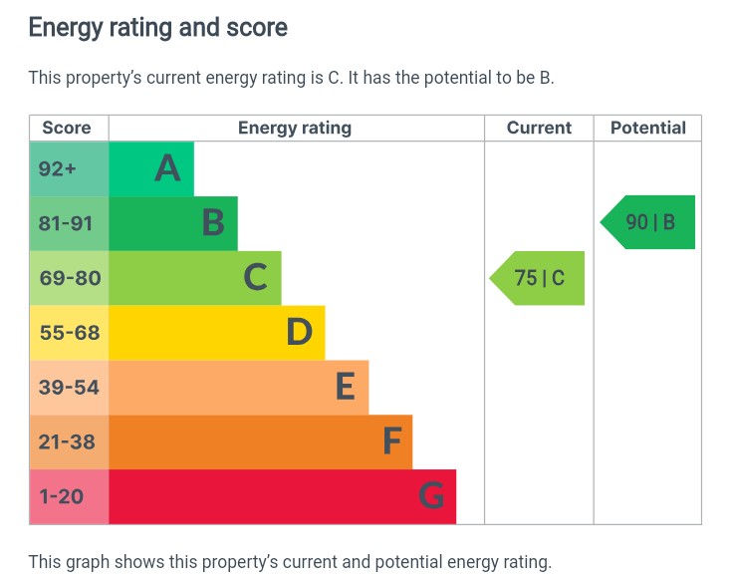
Task: Click the 1-20 score range cell
Action: pyautogui.click(x=69, y=496)
